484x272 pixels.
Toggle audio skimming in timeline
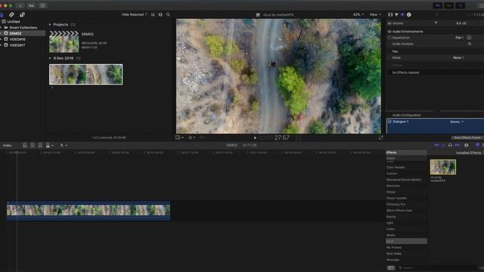[444, 145]
